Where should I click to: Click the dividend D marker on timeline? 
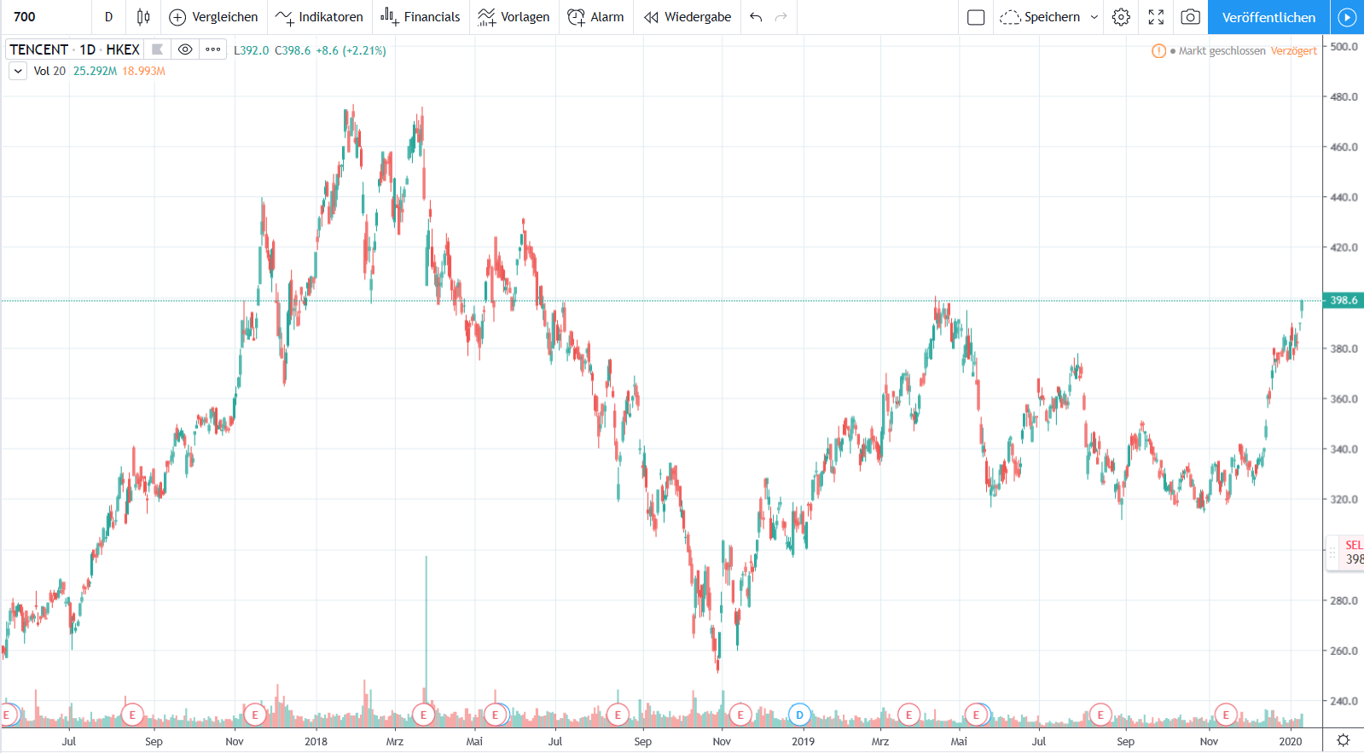tap(799, 715)
